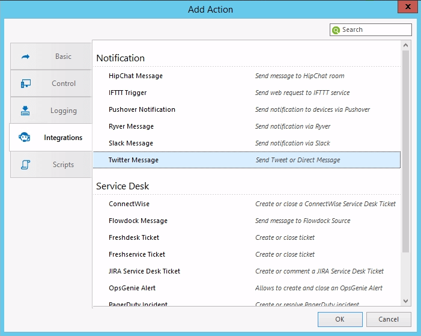Select the Integrations tab label
The width and height of the screenshot is (421, 336).
point(63,138)
